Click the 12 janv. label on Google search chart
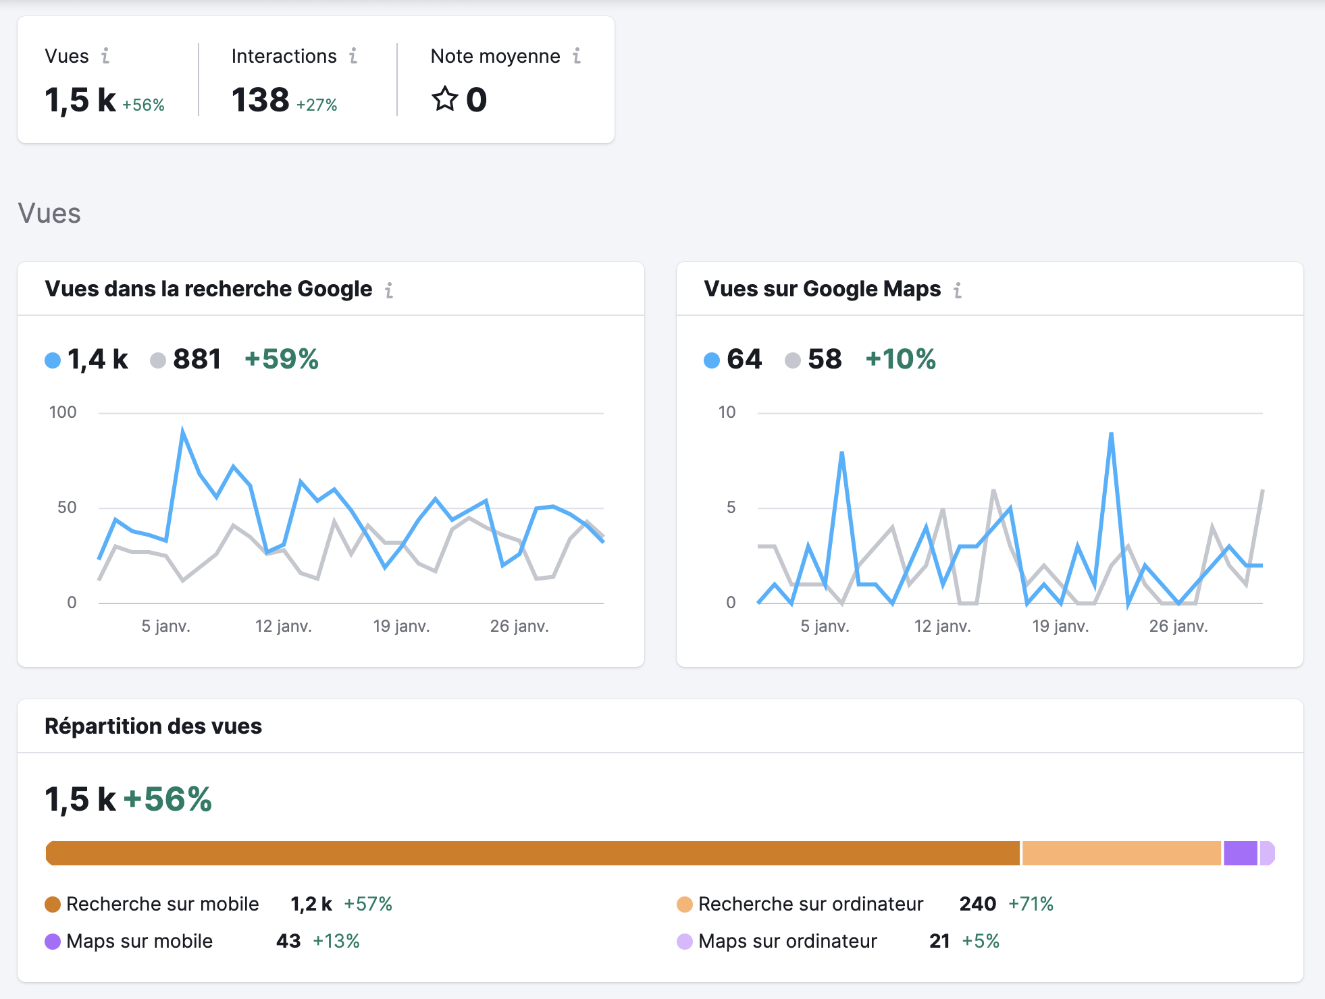The height and width of the screenshot is (999, 1325). tap(283, 626)
